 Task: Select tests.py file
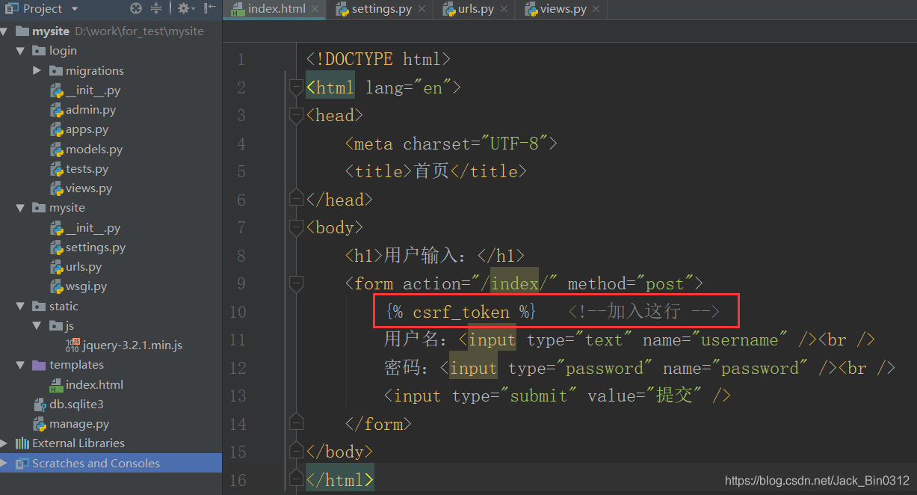click(87, 169)
